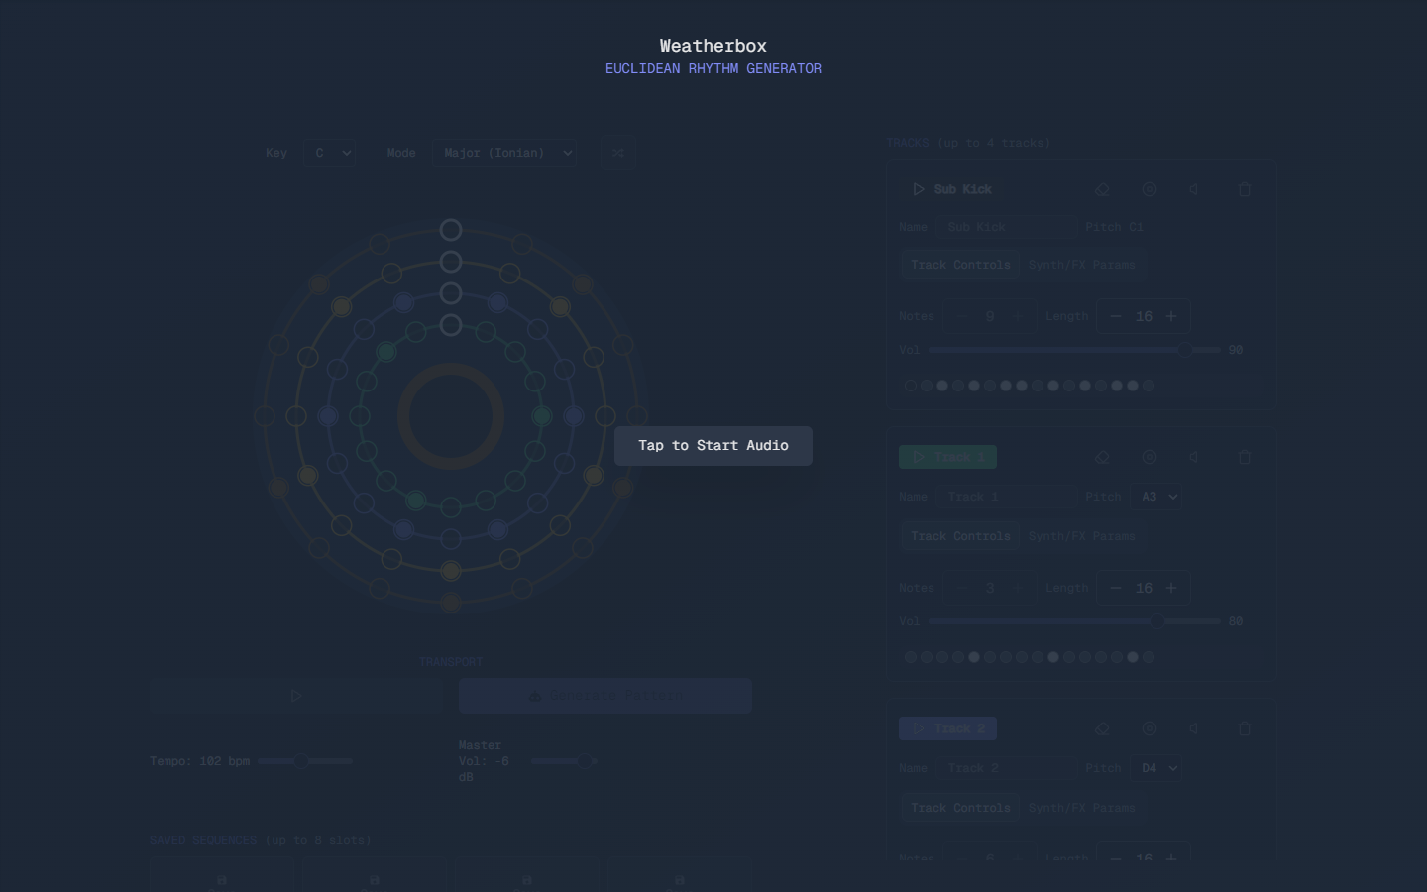Click the Generate Pattern button
The width and height of the screenshot is (1427, 892).
click(604, 696)
